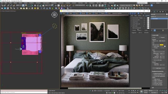Open the Interactive LightMix dropdown
This screenshot has height=94, width=168.
[x=120, y=13]
